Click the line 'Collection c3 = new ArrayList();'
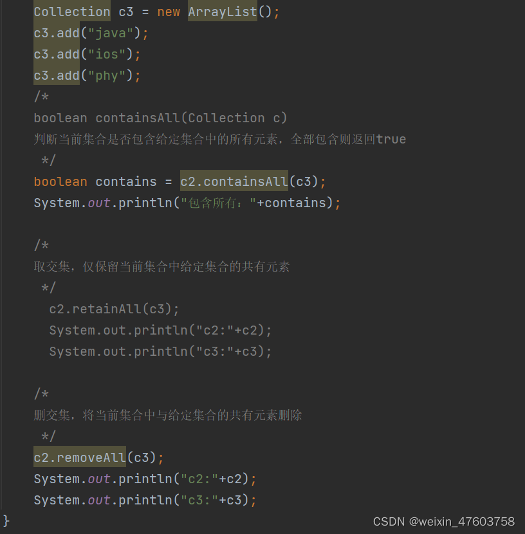Image resolution: width=525 pixels, height=534 pixels. pyautogui.click(x=156, y=12)
